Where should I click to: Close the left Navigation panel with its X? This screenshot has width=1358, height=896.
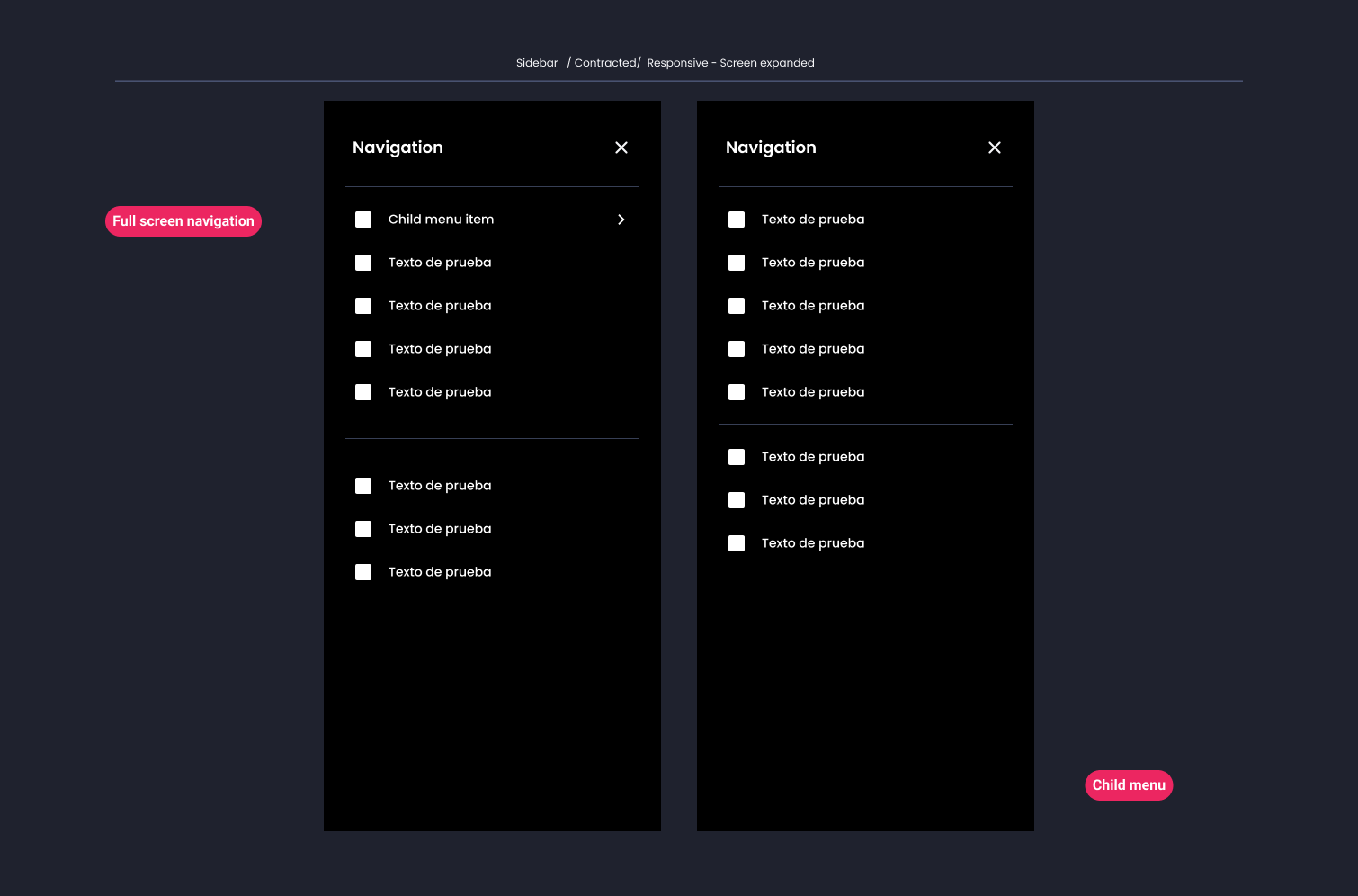tap(621, 148)
